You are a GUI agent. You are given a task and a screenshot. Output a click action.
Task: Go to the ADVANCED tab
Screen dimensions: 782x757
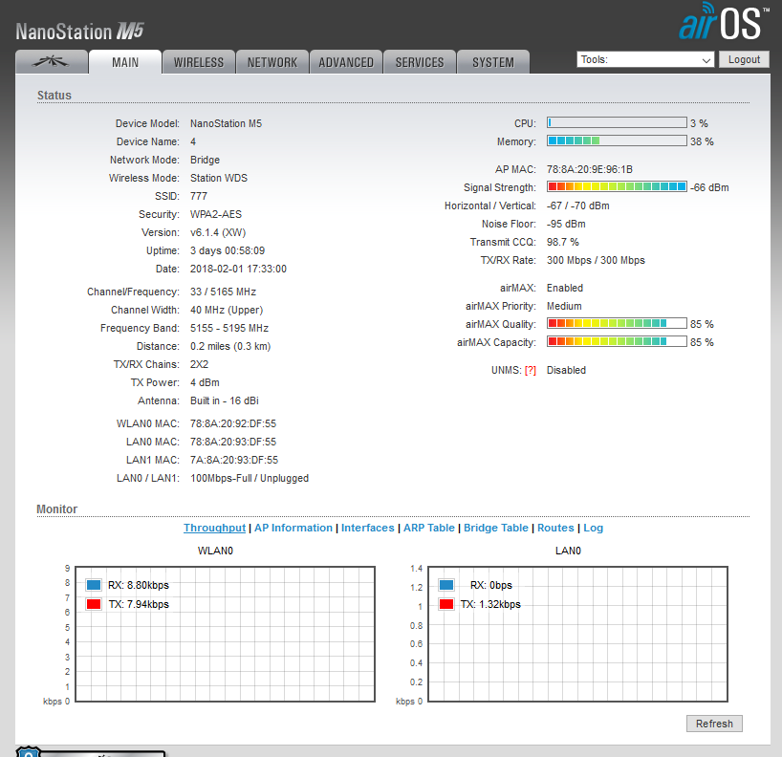346,62
